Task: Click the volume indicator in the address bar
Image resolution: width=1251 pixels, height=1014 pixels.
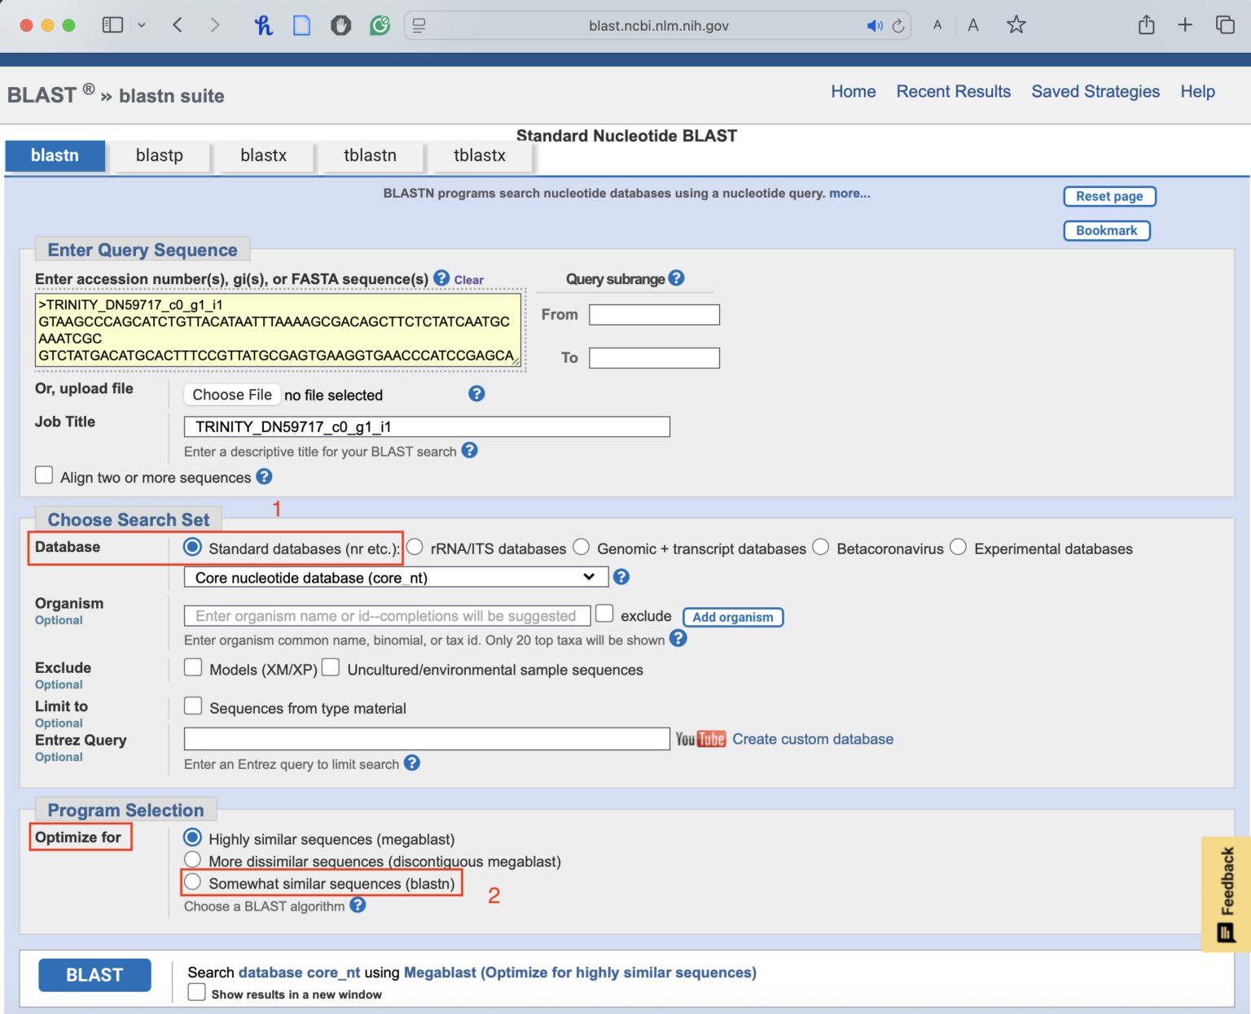Action: tap(875, 25)
